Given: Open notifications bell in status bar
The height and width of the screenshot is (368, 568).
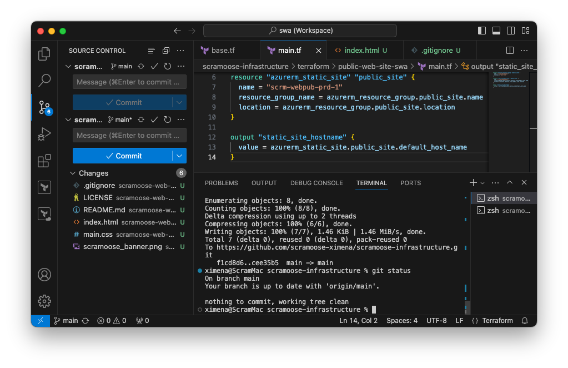Looking at the screenshot, I should tap(525, 321).
